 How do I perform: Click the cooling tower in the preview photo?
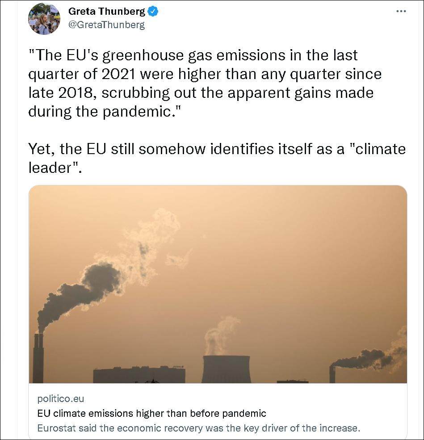click(x=226, y=369)
